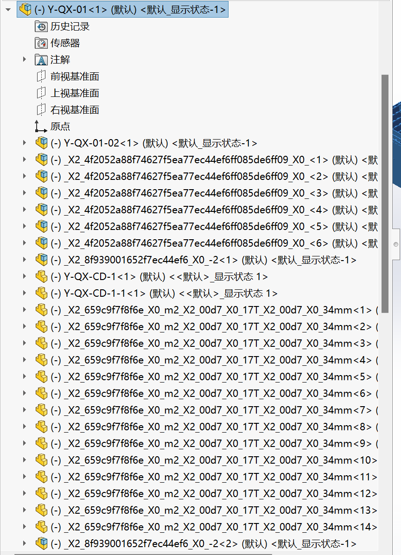Click the Y-QX-CD-1<1> part icon
The height and width of the screenshot is (555, 401).
click(x=41, y=277)
